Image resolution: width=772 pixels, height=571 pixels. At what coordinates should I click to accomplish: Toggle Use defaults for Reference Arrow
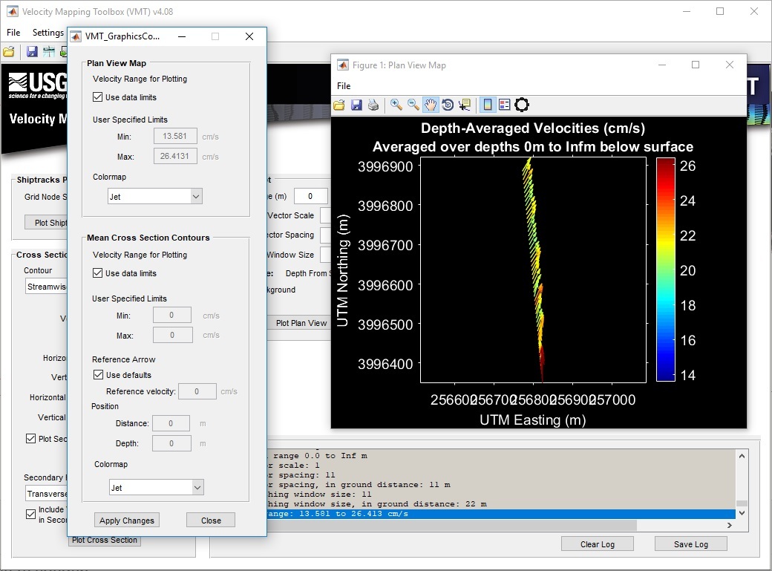click(x=98, y=375)
